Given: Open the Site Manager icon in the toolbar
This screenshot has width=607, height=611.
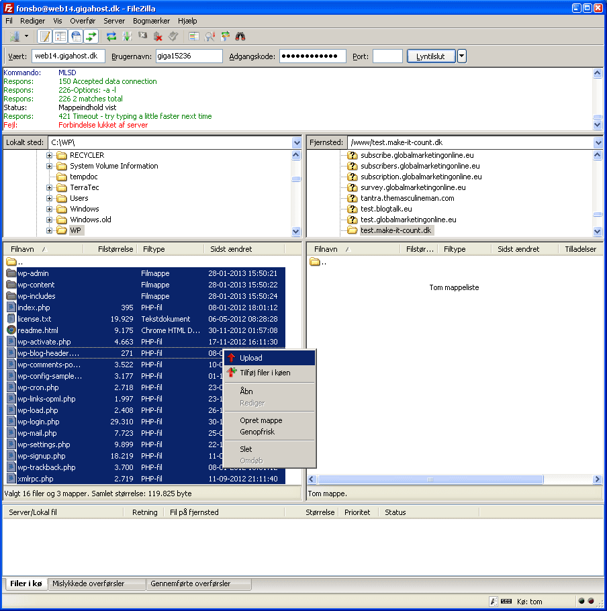Looking at the screenshot, I should tap(13, 36).
